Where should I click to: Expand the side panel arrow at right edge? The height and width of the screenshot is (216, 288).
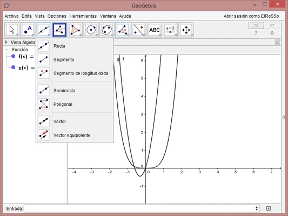pyautogui.click(x=284, y=117)
